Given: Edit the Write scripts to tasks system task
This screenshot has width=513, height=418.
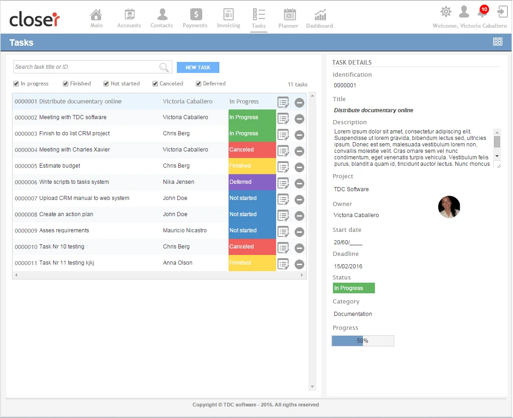Looking at the screenshot, I should (x=283, y=183).
